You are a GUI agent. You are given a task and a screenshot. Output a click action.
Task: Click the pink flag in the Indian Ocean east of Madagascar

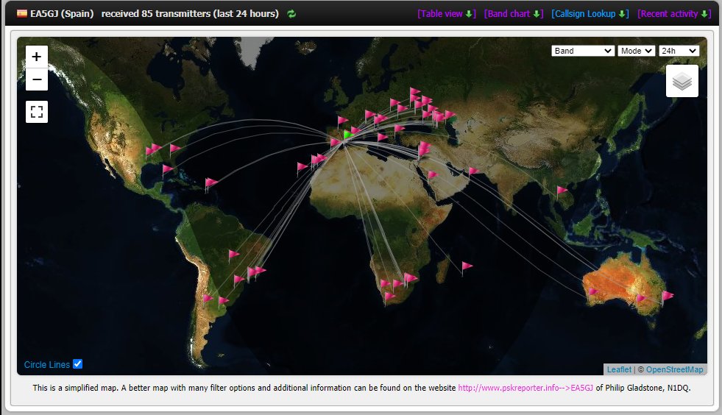click(467, 267)
